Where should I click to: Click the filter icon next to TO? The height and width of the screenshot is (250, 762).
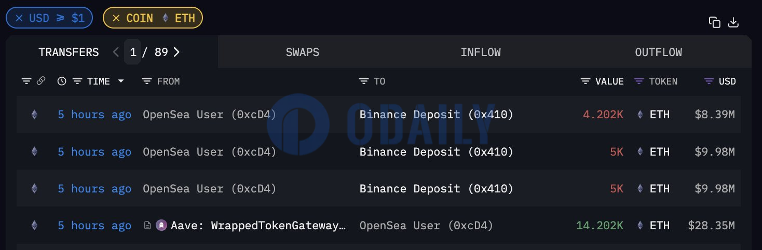tap(364, 81)
